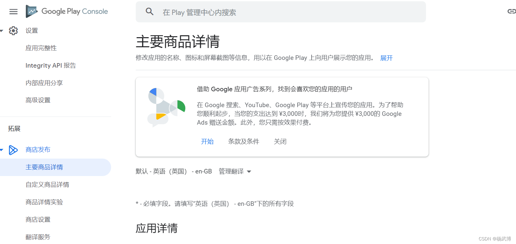
Task: Click the search magnifier icon
Action: 149,12
